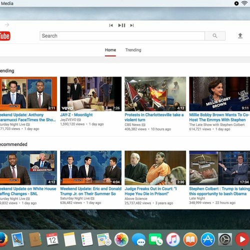Open the red play-button app in Dock

(x=242, y=239)
